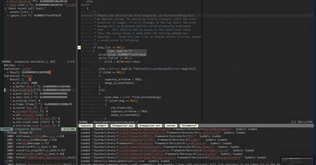Jump to stack frame 1004 write_output
Image resolution: width=316 pixels, height=165 pixels.
[36, 151]
